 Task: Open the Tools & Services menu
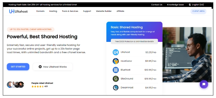click(x=70, y=11)
